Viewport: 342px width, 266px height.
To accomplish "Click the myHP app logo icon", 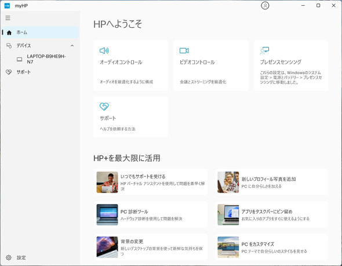I will coord(7,6).
